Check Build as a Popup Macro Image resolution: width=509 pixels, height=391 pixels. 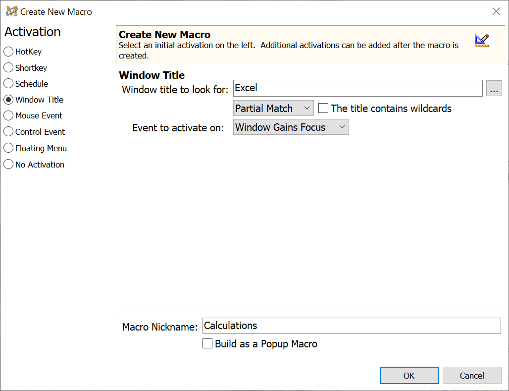208,344
